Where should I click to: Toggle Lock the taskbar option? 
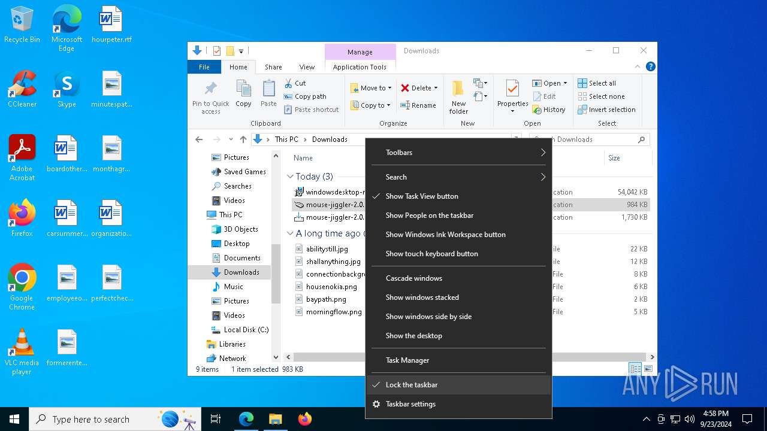458,385
